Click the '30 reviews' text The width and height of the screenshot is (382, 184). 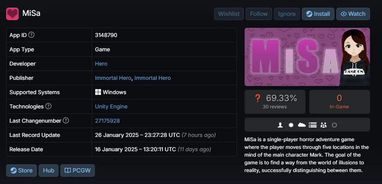[x=275, y=106]
